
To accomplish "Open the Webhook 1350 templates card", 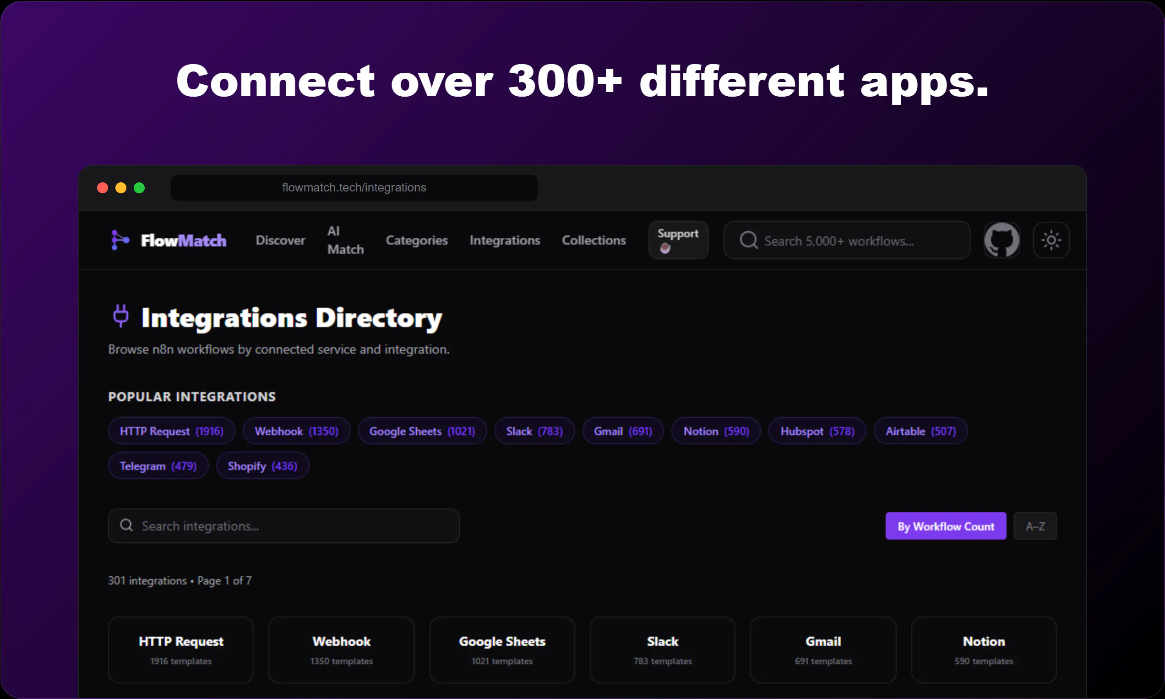I will coord(342,650).
